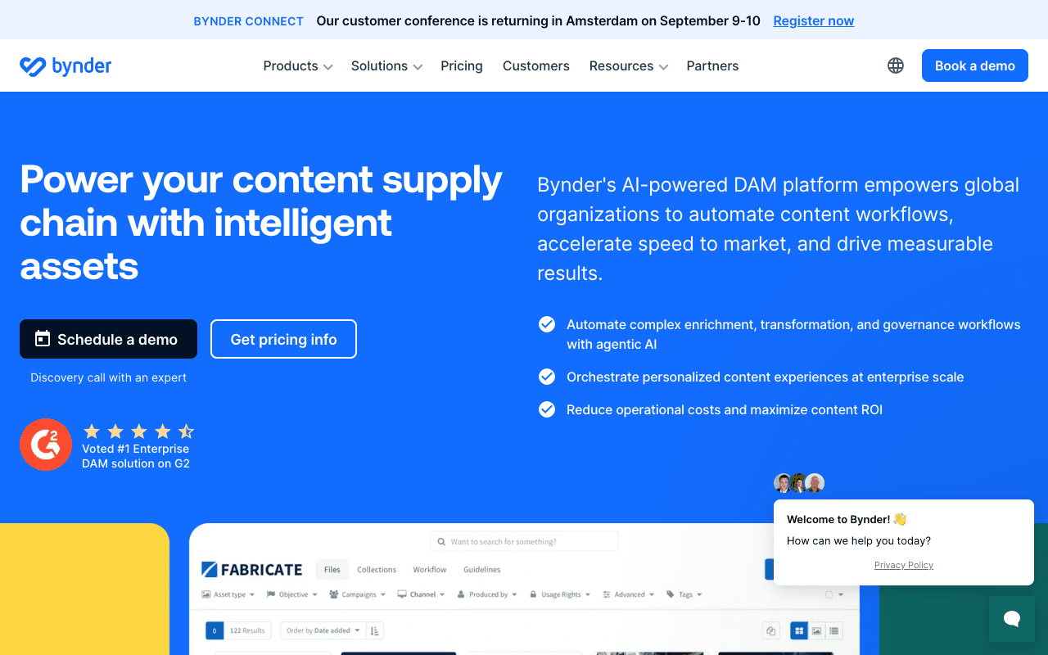Click the 'Power your content supply chain' headline
The image size is (1048, 655).
[x=261, y=223]
